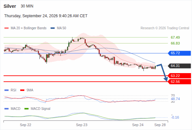This screenshot has height=130, width=192.
Task: Click the Silver chart title
Action: tap(10, 6)
